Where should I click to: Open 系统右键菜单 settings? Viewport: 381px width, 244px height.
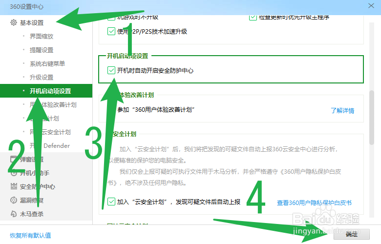click(47, 63)
